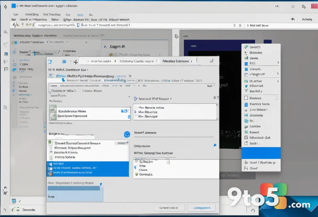Click the round icon in bottom-right taskbar

pos(253,210)
